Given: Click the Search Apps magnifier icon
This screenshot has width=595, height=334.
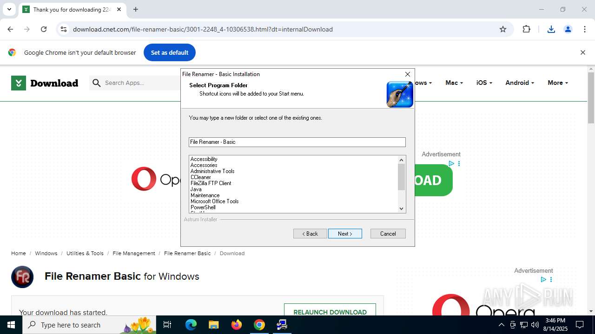Looking at the screenshot, I should 97,83.
